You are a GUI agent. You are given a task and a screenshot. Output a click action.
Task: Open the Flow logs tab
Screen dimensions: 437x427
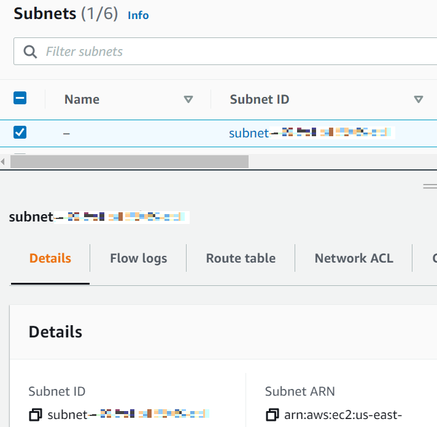pyautogui.click(x=138, y=258)
